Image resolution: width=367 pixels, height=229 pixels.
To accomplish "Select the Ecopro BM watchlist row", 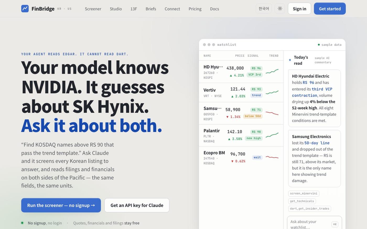I will 241,158.
